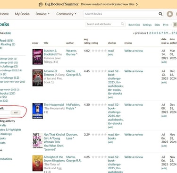Viewport: 177px width, 173px height.
Task: Write a review for A Game of Thrones
Action: 134,71
